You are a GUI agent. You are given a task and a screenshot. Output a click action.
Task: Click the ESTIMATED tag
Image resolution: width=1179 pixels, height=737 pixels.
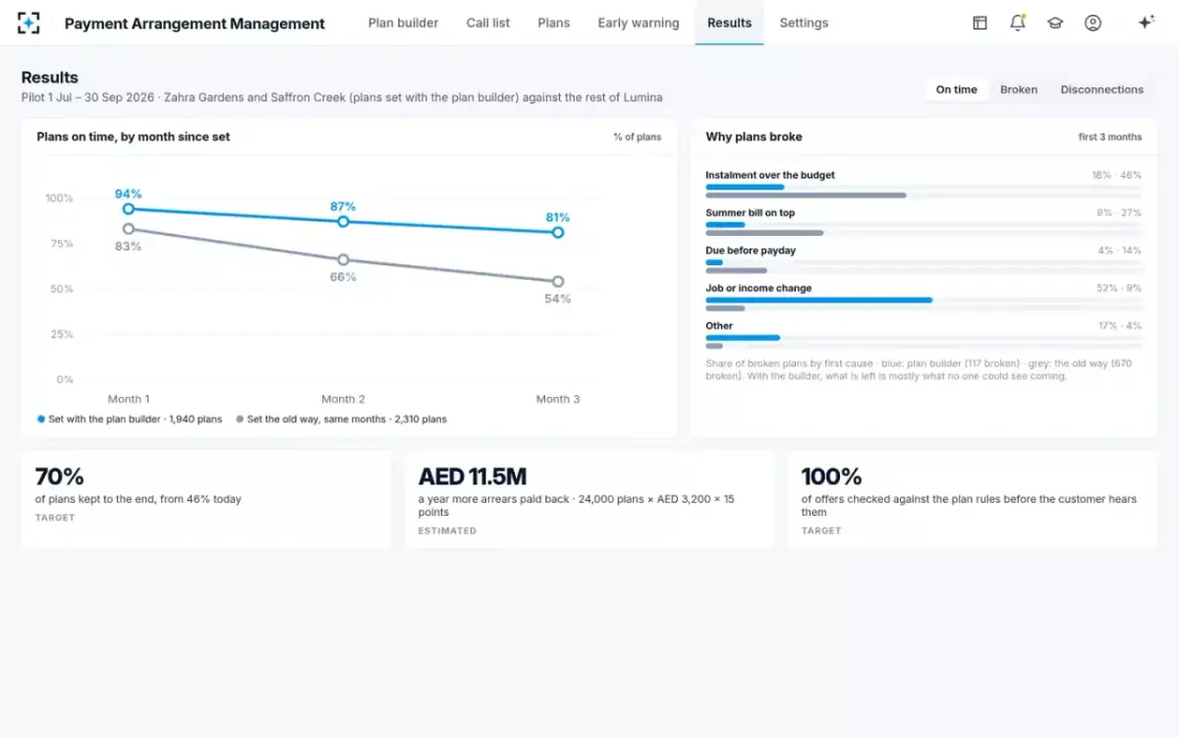coord(447,531)
